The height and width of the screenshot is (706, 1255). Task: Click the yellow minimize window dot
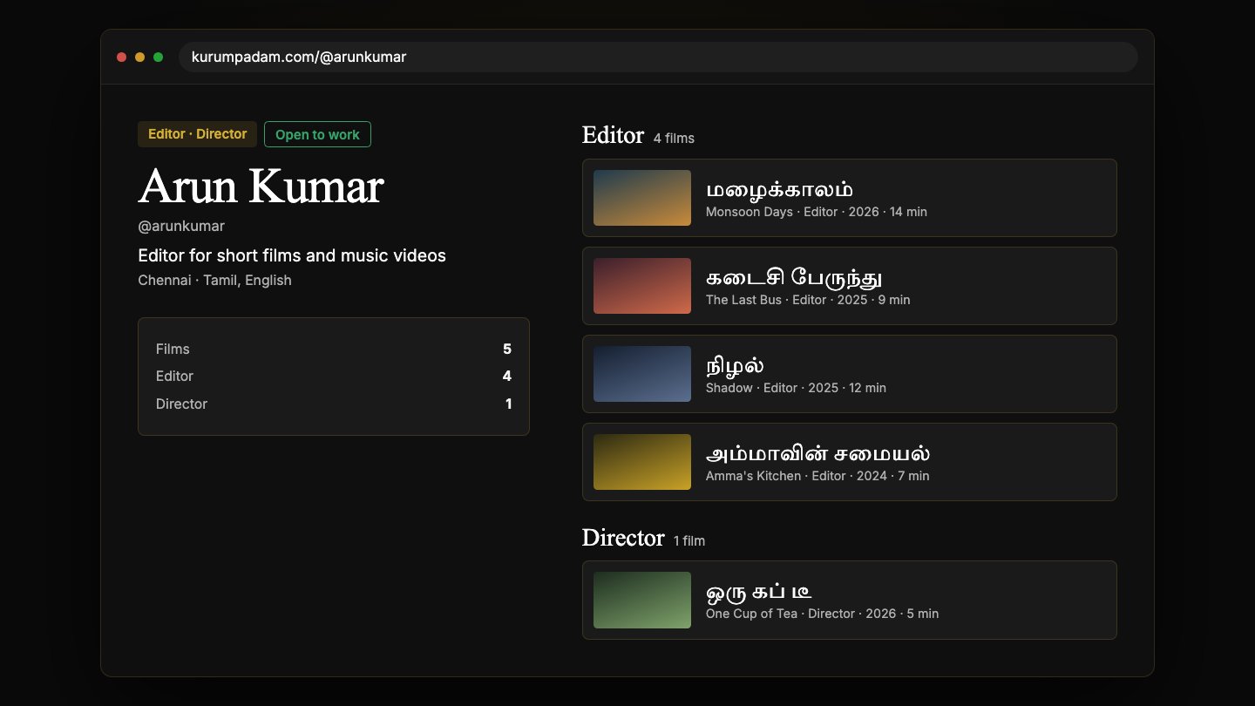pos(140,58)
